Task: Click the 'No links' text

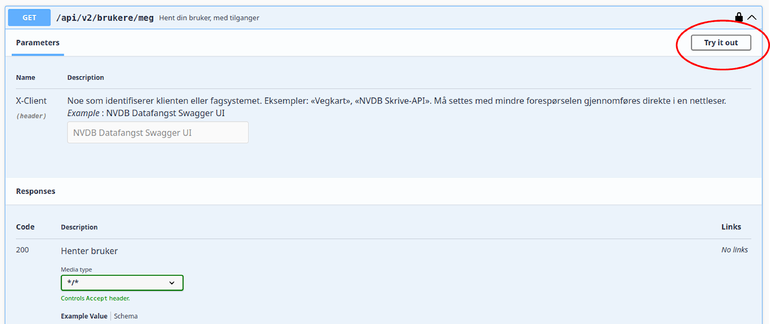Action: coord(734,250)
